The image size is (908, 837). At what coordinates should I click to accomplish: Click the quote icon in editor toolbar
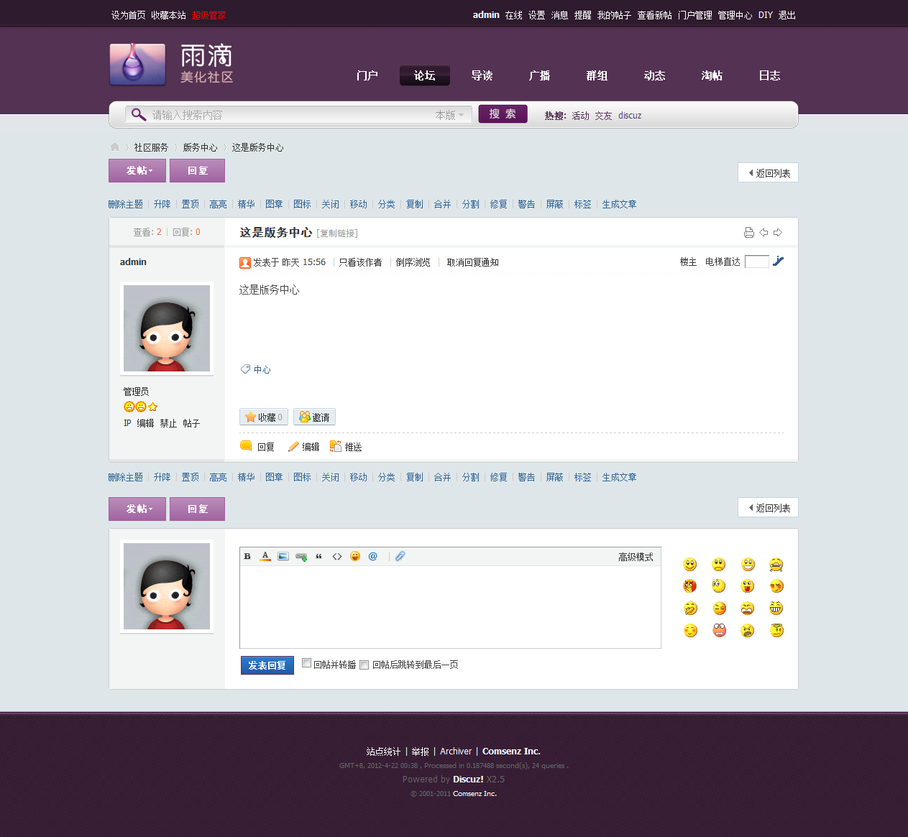pyautogui.click(x=319, y=556)
